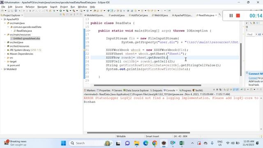
Task: Click the Debug bug icon in toolbar
Action: click(x=54, y=11)
